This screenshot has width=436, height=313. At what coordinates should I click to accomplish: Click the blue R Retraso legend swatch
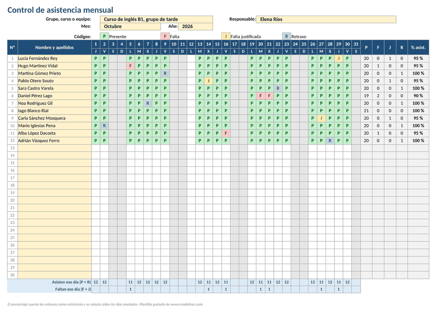(x=286, y=36)
